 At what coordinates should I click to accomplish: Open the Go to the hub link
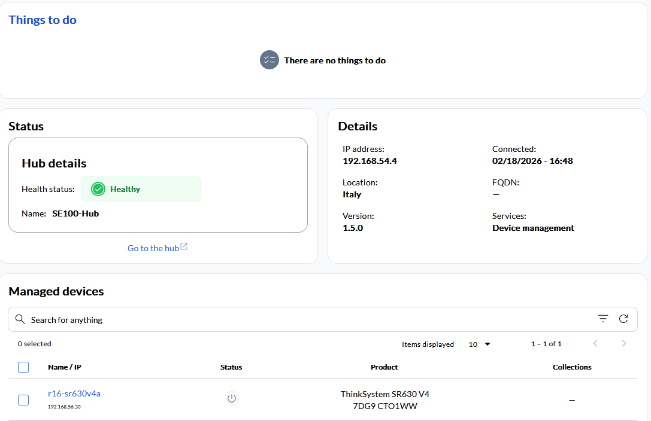tap(153, 248)
